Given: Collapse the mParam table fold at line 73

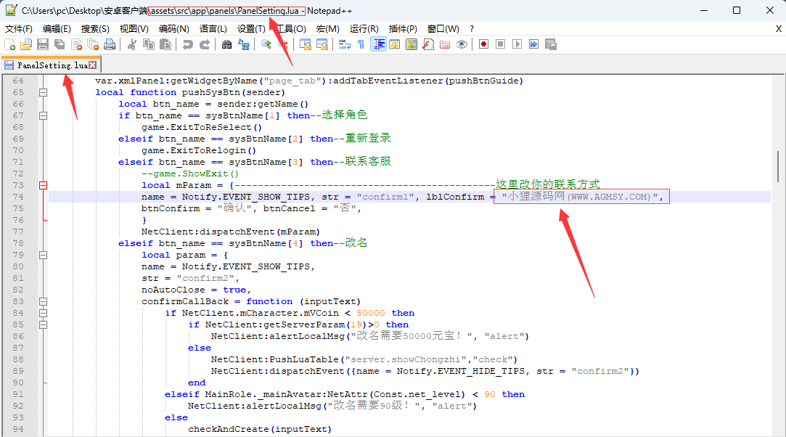Looking at the screenshot, I should (x=43, y=185).
